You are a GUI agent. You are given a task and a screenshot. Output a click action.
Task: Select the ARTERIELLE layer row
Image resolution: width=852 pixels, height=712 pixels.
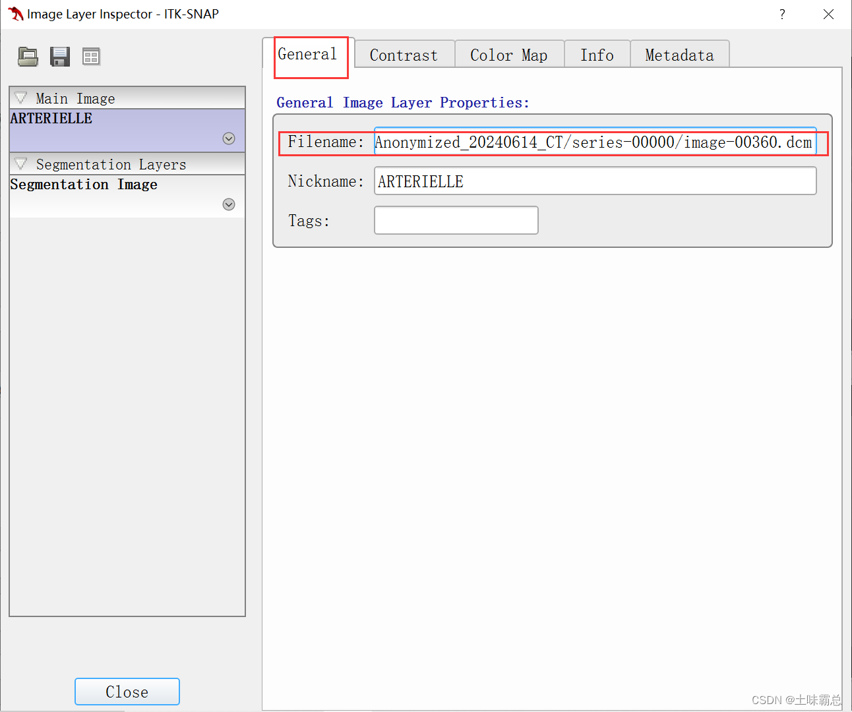tap(127, 131)
